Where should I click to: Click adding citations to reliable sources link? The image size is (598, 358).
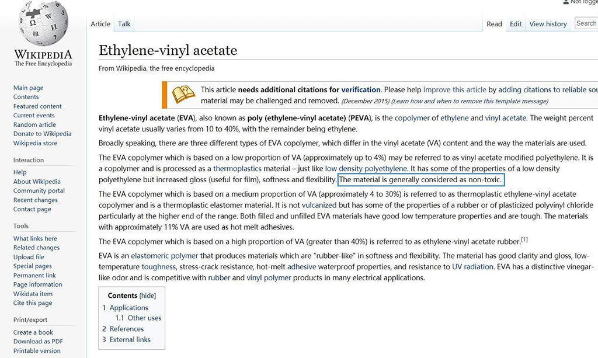548,90
